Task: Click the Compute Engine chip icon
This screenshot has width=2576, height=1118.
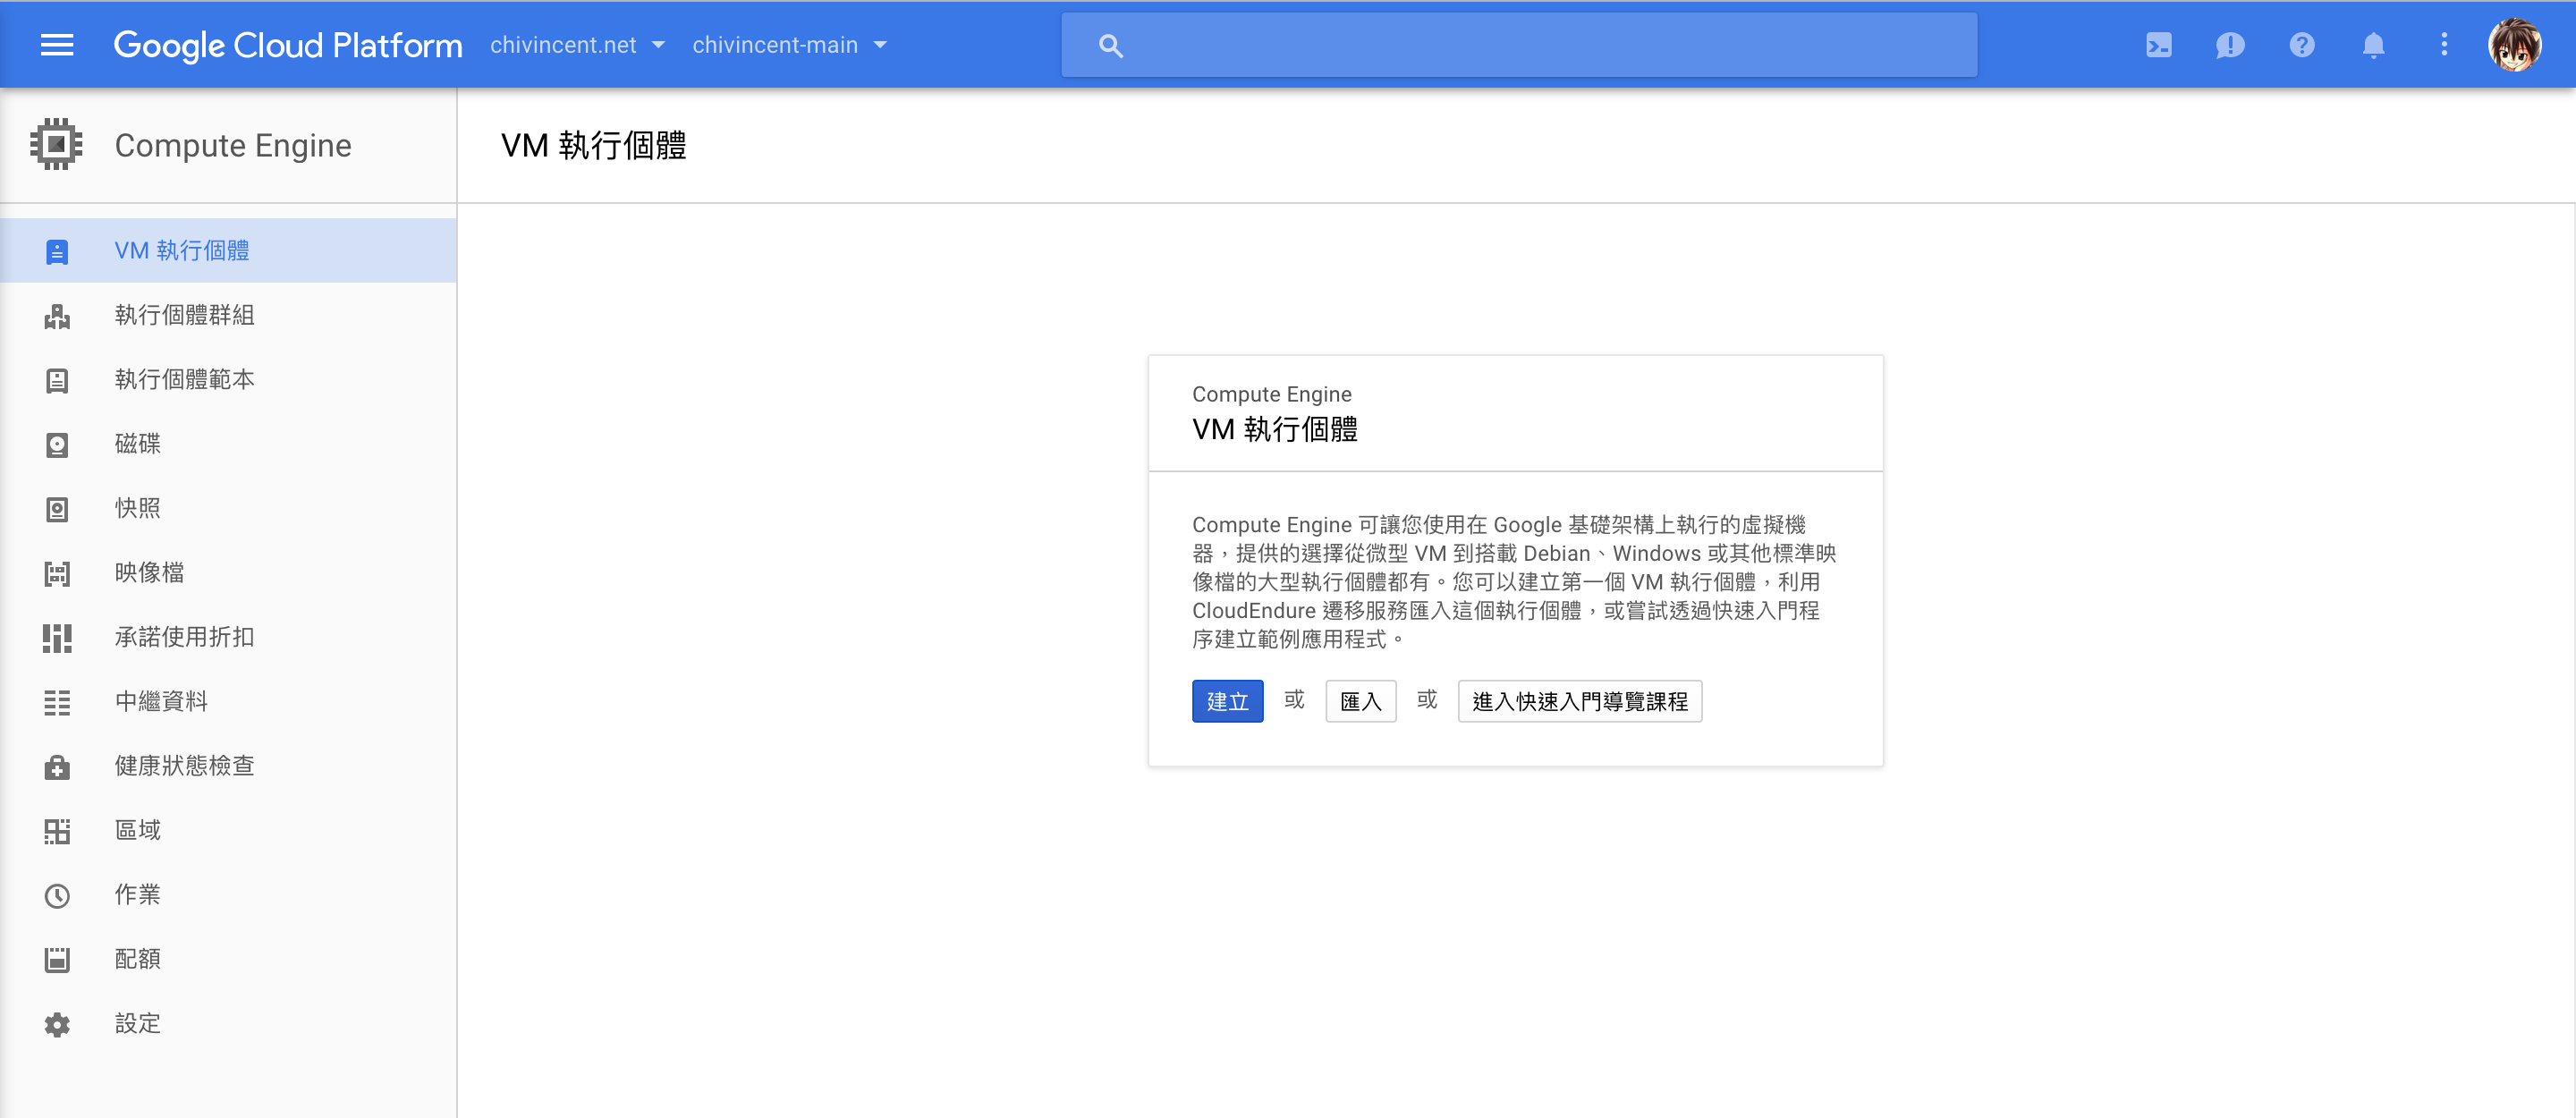Action: pyautogui.click(x=57, y=145)
